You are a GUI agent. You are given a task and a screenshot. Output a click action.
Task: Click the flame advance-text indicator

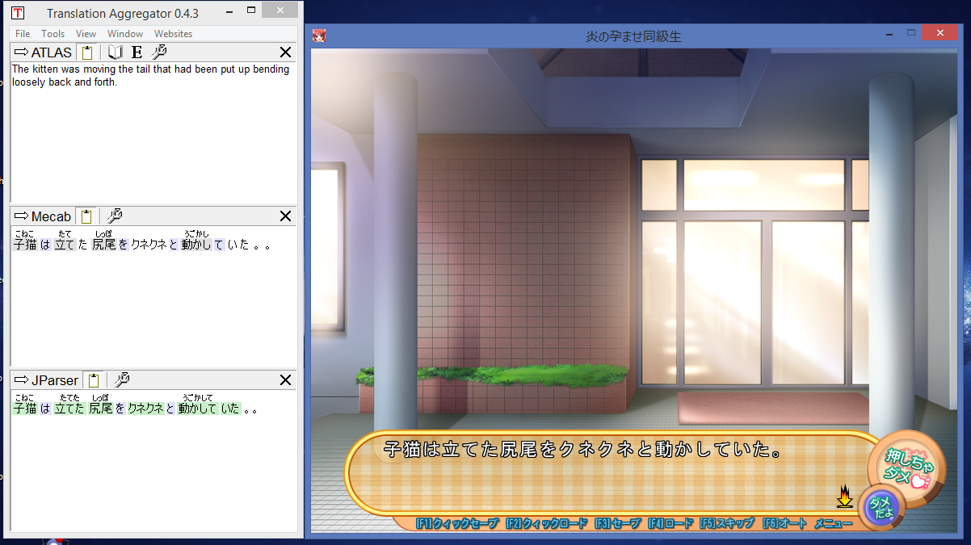tap(844, 496)
